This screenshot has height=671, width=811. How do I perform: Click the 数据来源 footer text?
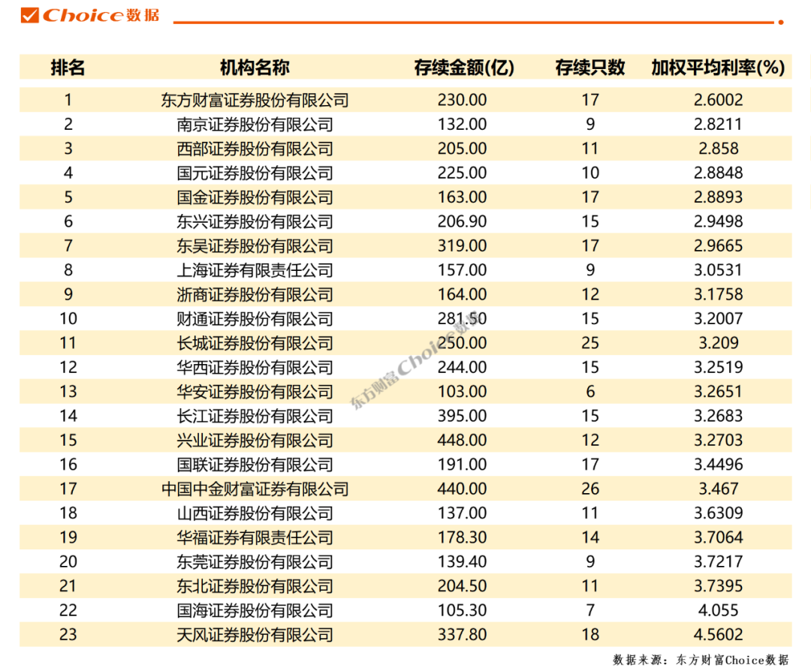pyautogui.click(x=701, y=660)
